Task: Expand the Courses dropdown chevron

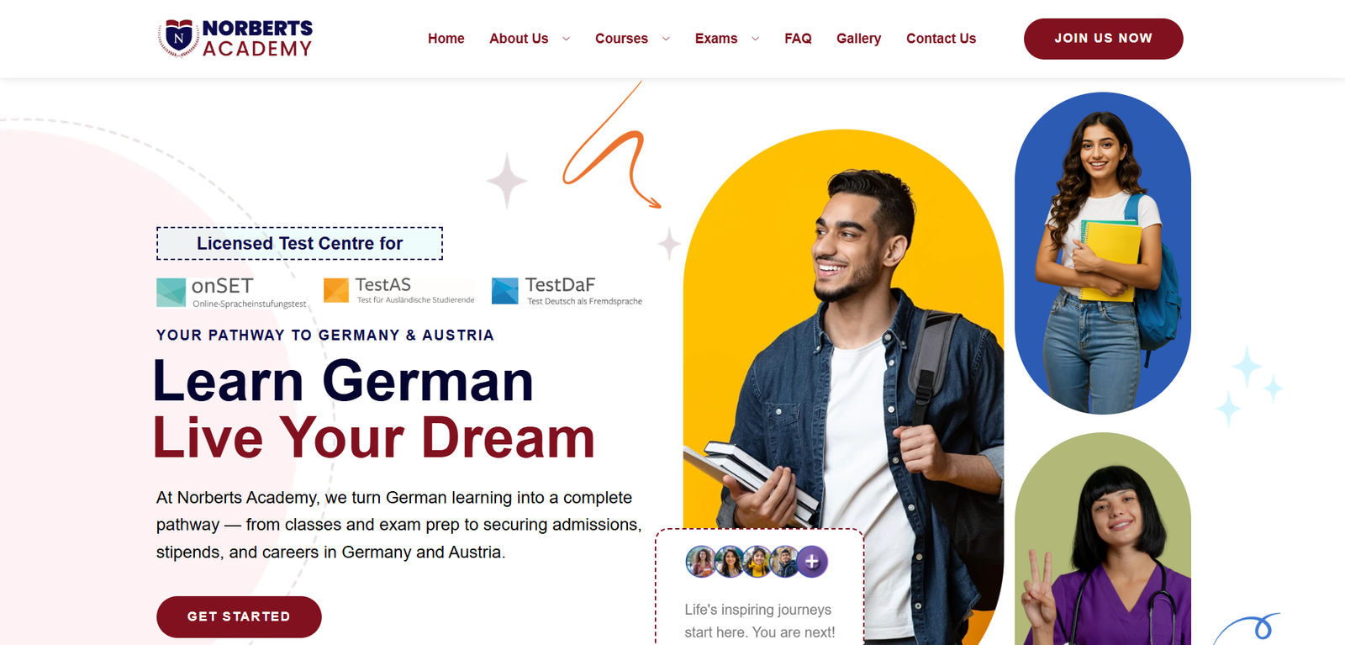Action: 666,39
